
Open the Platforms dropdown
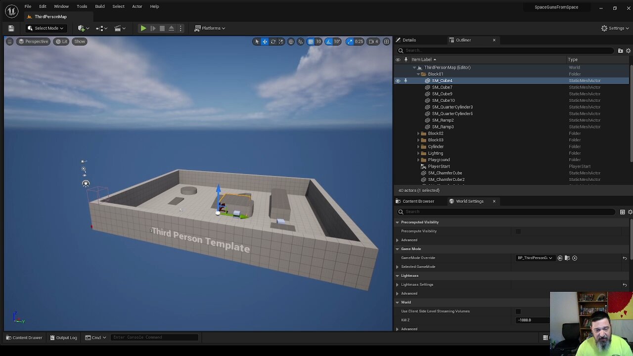[210, 28]
